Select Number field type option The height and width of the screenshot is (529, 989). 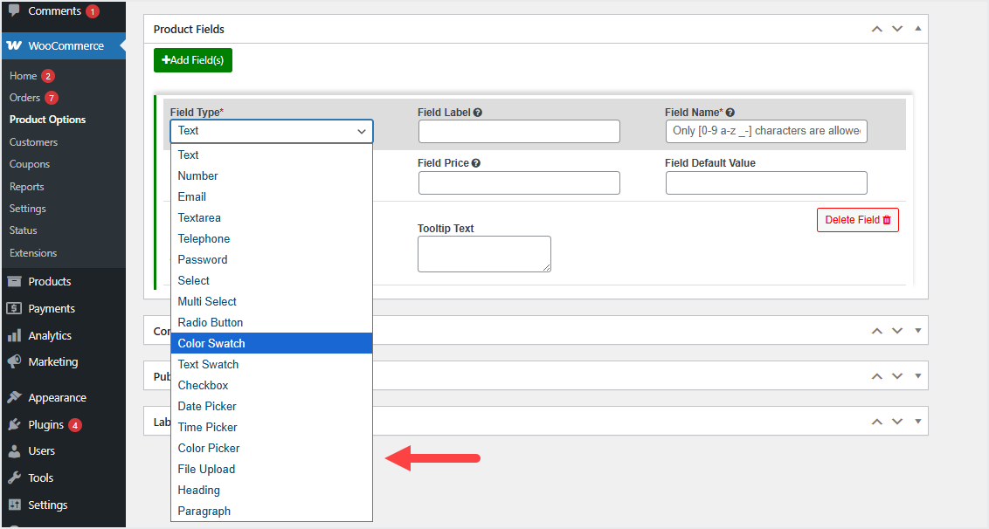pyautogui.click(x=271, y=176)
